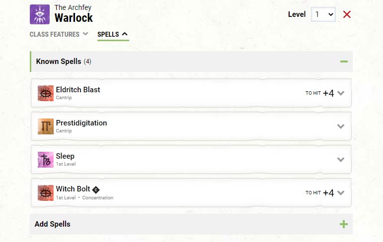Switch to the Class Features tab
The height and width of the screenshot is (242, 383).
click(x=59, y=34)
